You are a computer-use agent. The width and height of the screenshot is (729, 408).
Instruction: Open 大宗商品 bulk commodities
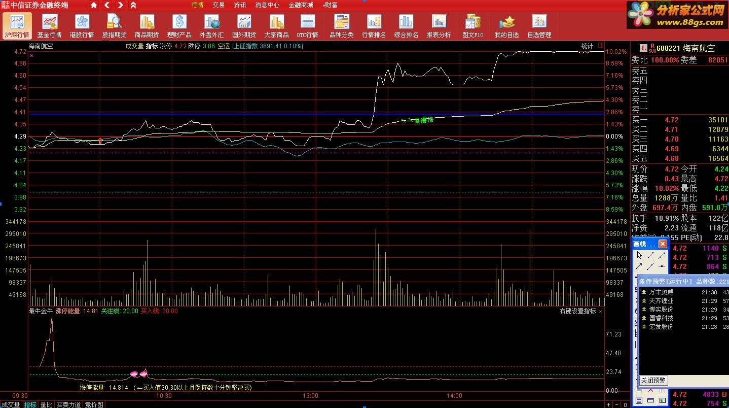click(276, 26)
